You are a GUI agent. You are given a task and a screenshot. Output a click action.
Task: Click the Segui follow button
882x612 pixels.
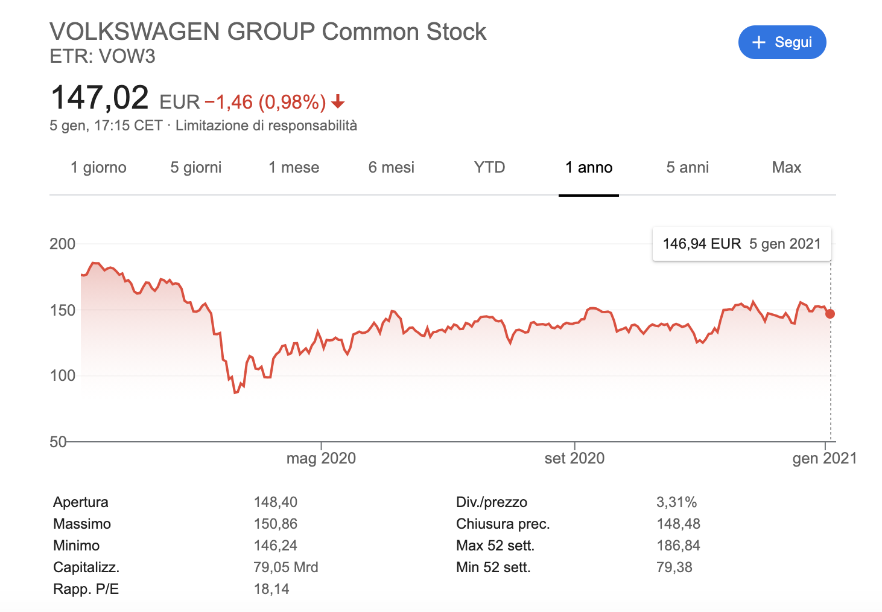coord(782,42)
